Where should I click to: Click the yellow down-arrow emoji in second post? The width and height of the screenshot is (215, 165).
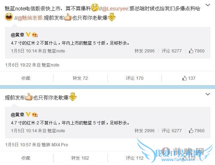pyautogui.click(x=73, y=97)
